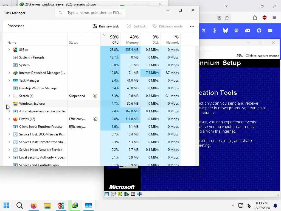Expand the 86Box process group
This screenshot has height=211, width=281.
[x=9, y=49]
